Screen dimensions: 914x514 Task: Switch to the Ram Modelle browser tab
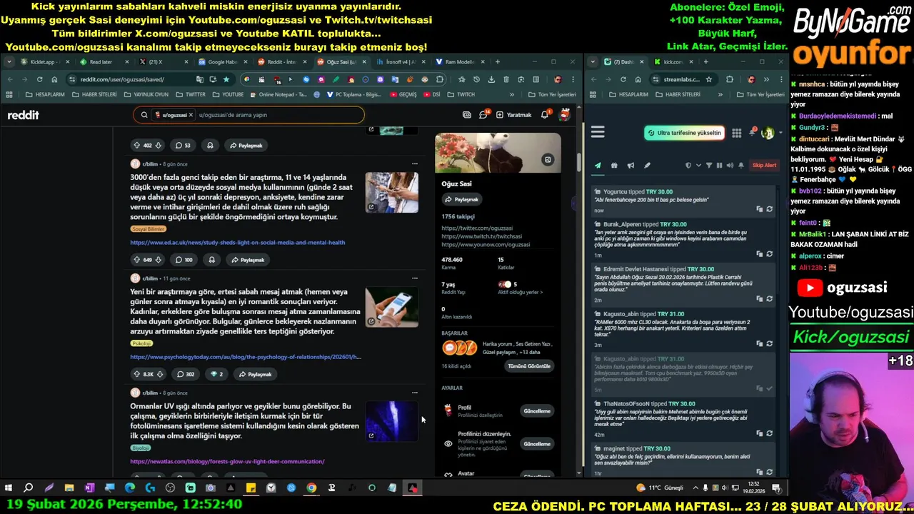click(460, 62)
